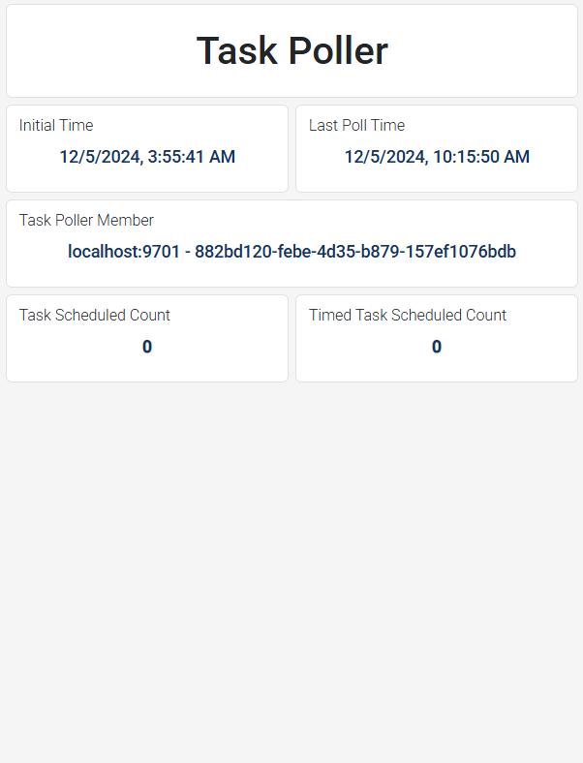Focus the Initial Time card
This screenshot has width=583, height=763.
click(x=147, y=178)
